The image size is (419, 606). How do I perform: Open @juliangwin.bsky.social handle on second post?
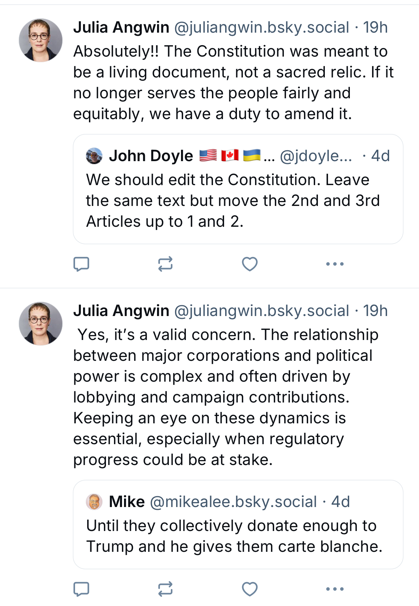coord(261,311)
